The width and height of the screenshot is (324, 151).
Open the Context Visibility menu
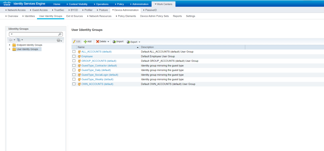[77, 4]
